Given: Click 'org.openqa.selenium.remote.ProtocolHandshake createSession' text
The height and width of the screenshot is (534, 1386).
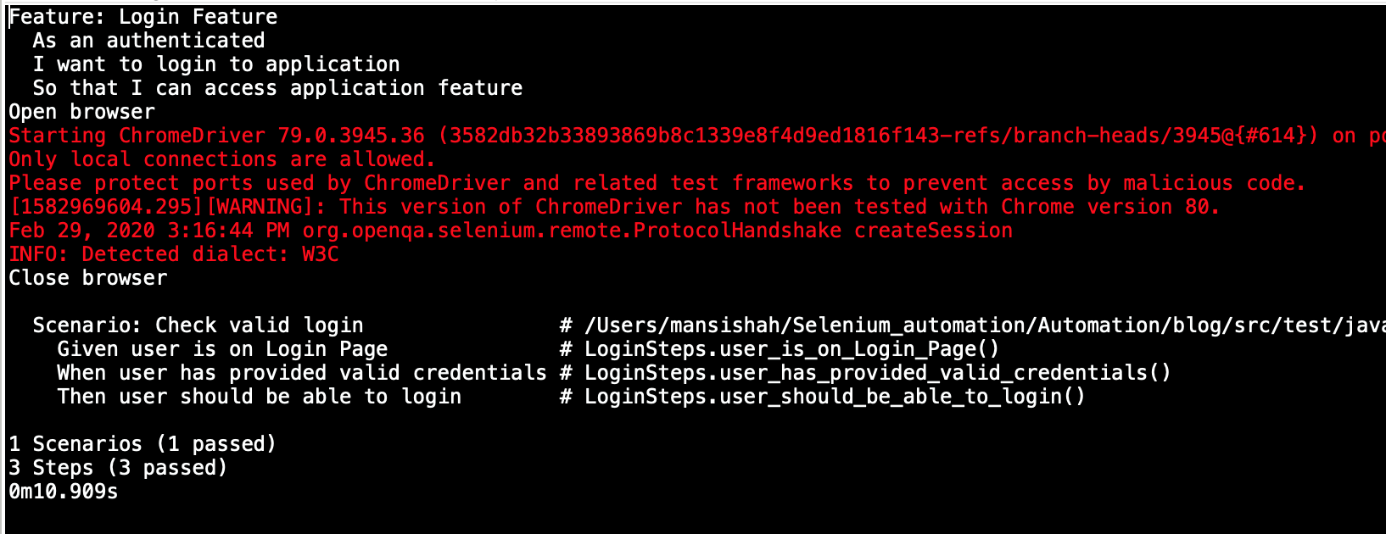Looking at the screenshot, I should 657,231.
